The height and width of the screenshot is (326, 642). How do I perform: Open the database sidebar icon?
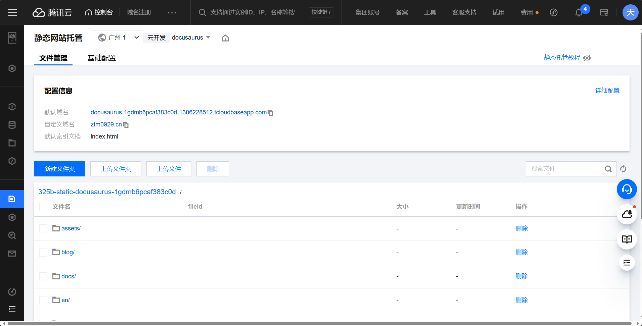(12, 125)
